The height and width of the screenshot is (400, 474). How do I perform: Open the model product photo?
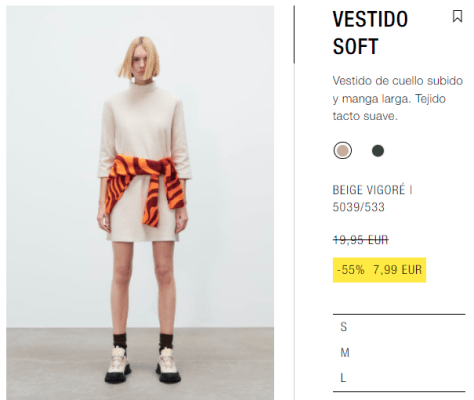coord(141,202)
